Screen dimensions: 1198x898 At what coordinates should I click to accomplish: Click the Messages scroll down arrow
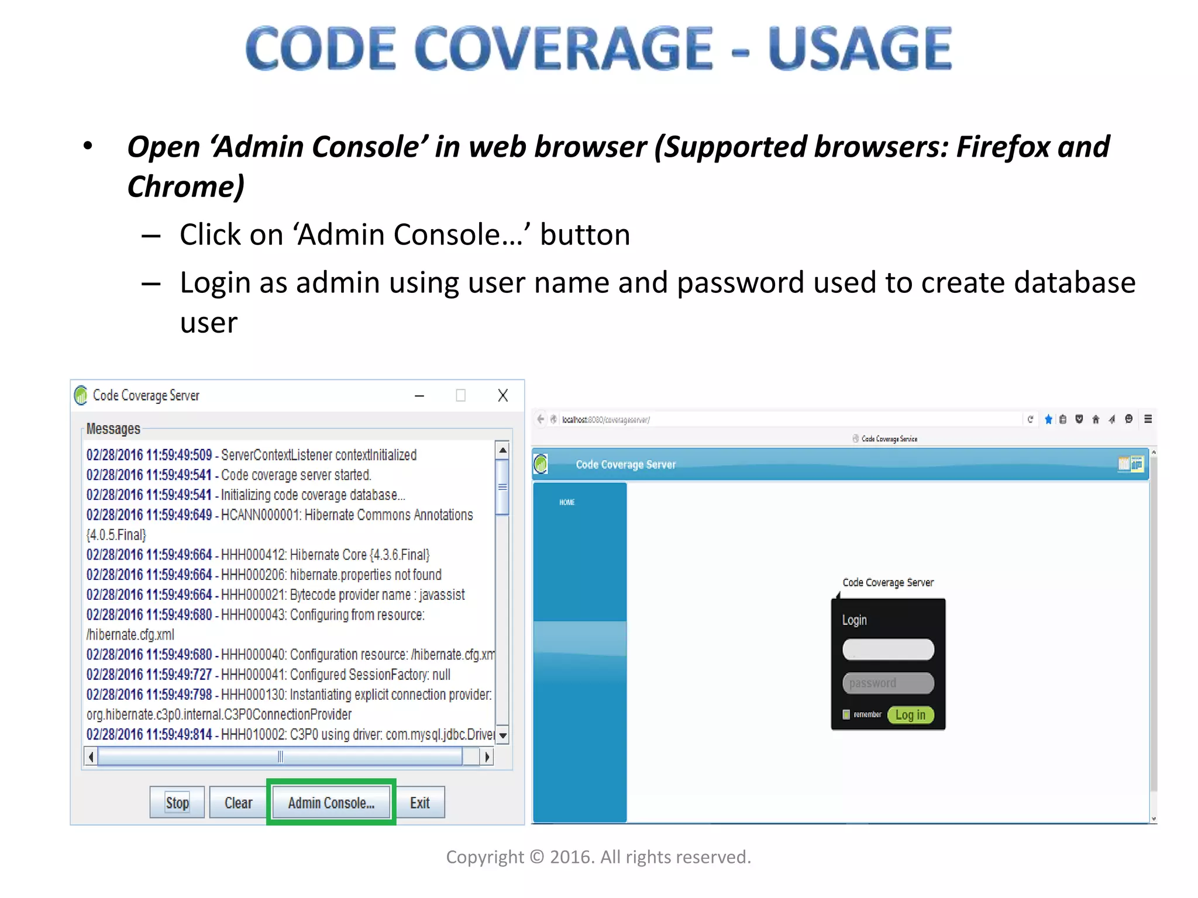point(502,735)
